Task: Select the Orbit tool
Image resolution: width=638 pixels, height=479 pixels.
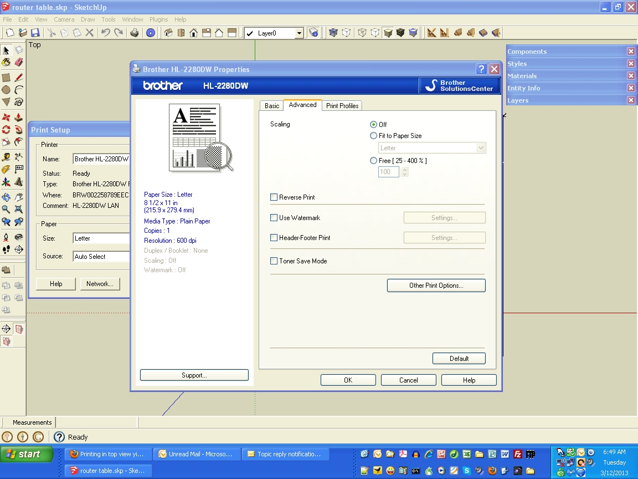Action: pyautogui.click(x=6, y=197)
